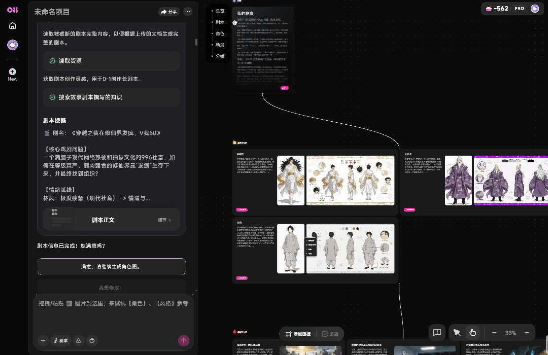This screenshot has height=355, width=548.
Task: Jump to 剧本 in canvas outline
Action: tap(220, 22)
